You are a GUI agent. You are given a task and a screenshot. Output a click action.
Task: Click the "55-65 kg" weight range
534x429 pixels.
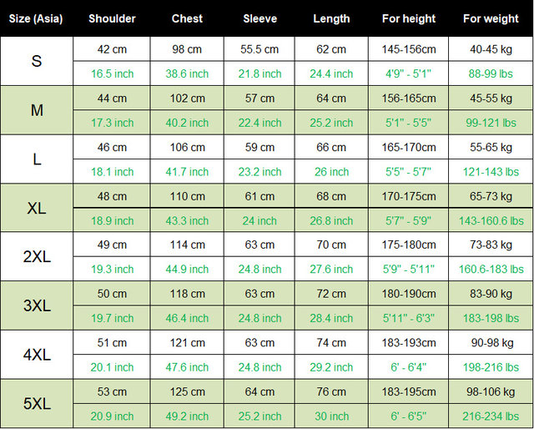[x=491, y=147]
